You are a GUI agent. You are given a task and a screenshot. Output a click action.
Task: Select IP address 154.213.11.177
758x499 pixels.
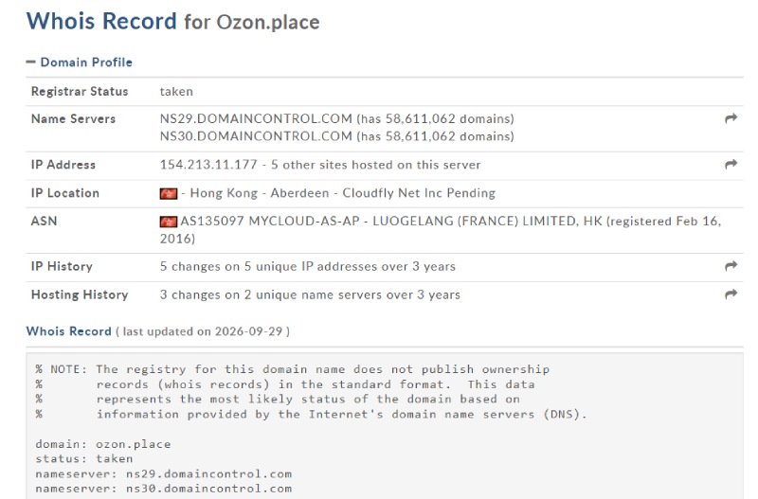pyautogui.click(x=208, y=165)
